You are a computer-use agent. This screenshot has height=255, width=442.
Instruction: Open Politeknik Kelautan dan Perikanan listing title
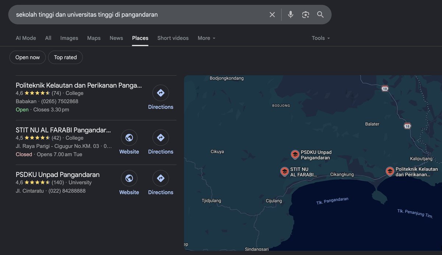tap(79, 85)
